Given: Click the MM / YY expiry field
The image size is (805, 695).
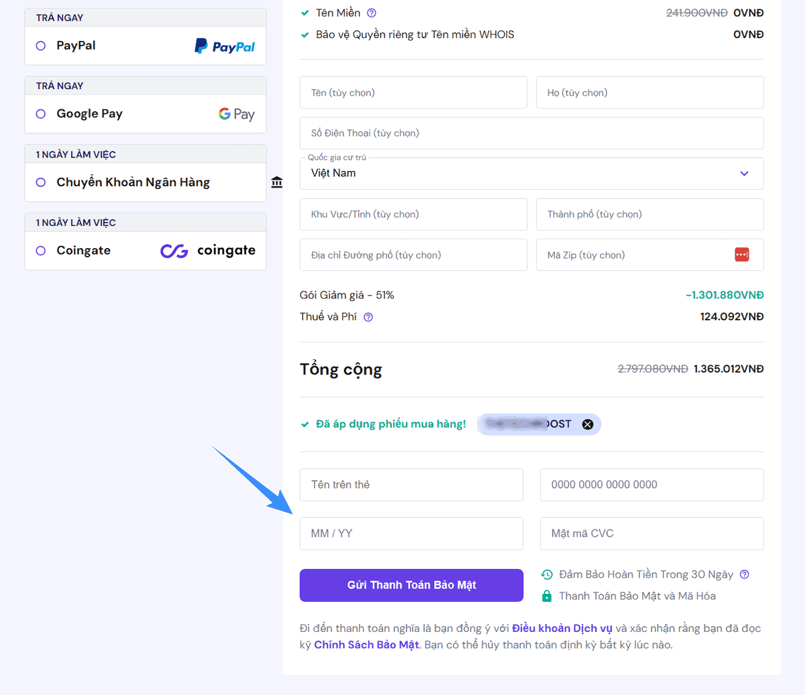Looking at the screenshot, I should point(411,533).
